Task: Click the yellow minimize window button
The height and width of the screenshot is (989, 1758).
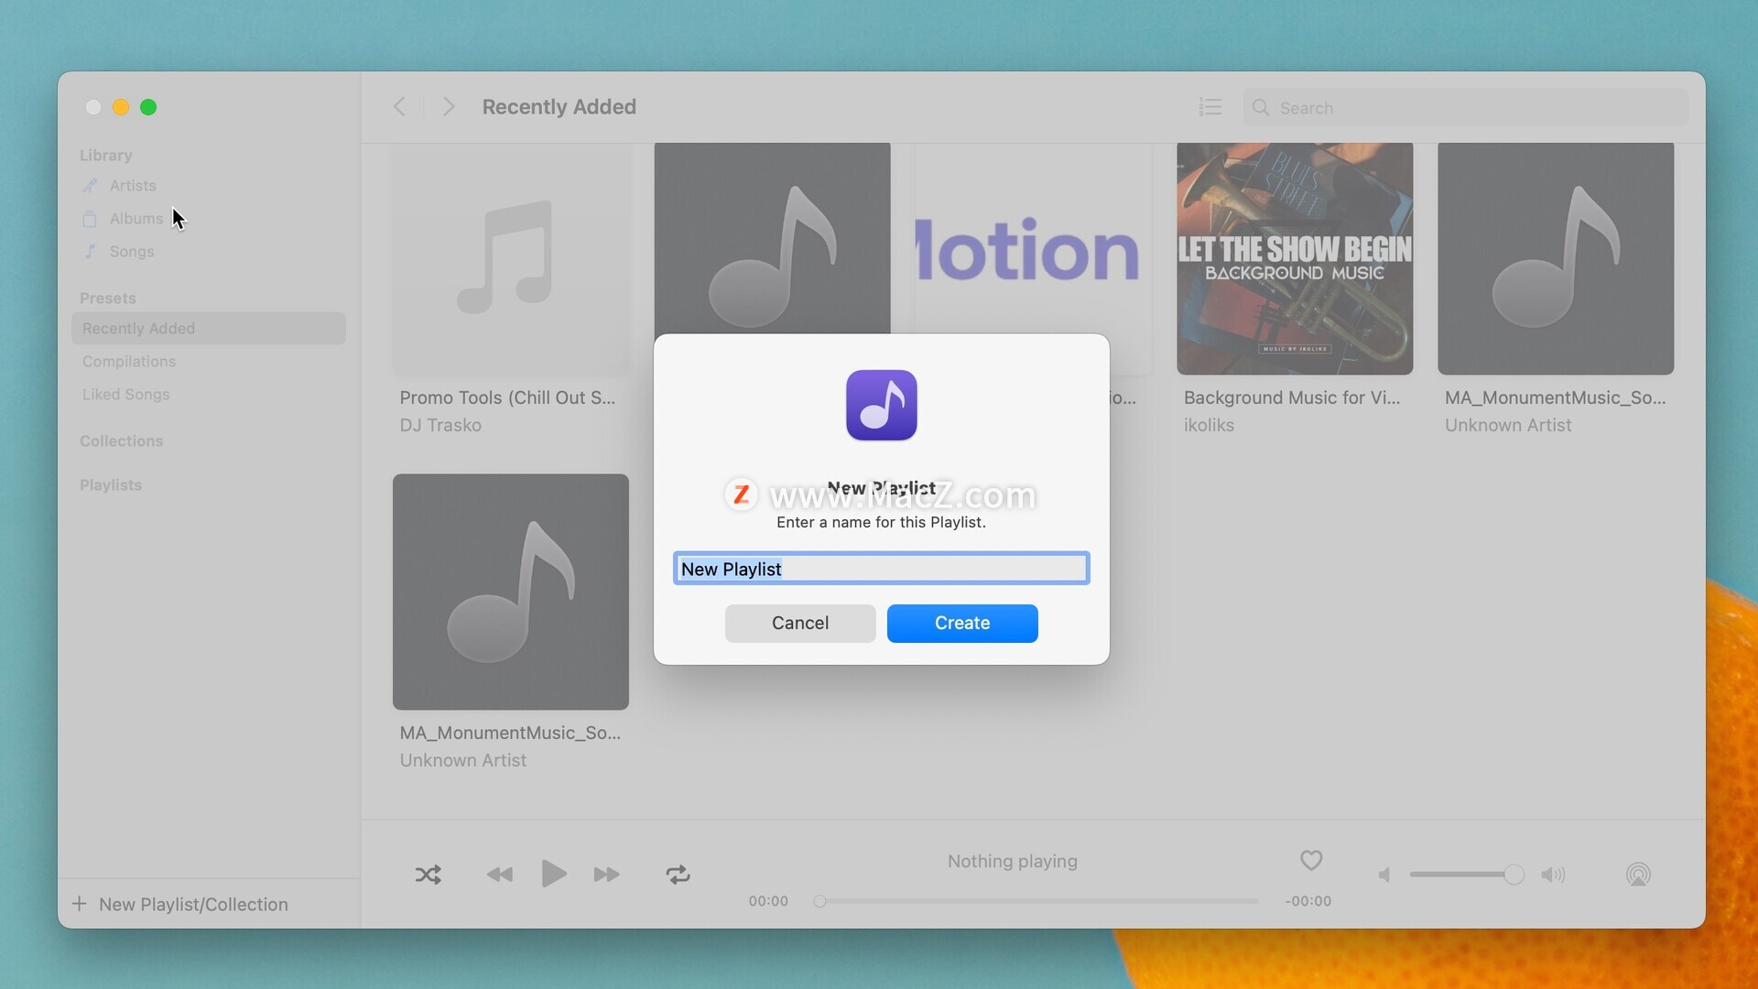Action: pos(120,107)
